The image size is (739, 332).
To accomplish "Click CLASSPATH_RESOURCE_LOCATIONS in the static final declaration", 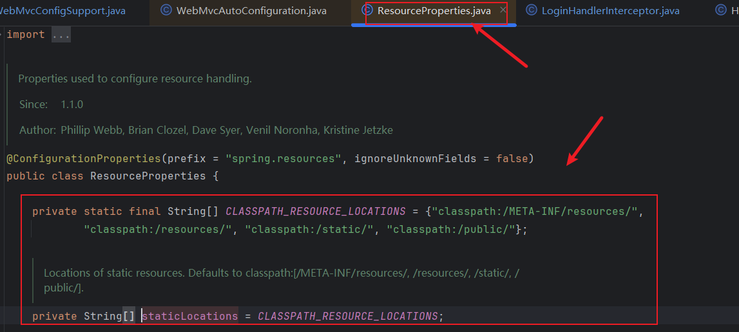I will (316, 212).
